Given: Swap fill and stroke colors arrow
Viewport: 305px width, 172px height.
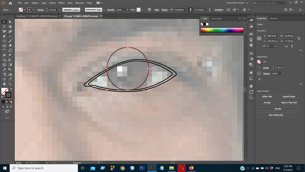Looking at the screenshot, I should point(11,89).
